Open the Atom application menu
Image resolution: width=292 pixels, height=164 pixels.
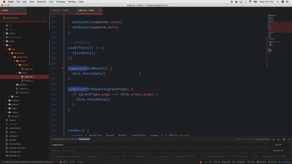tap(11, 2)
